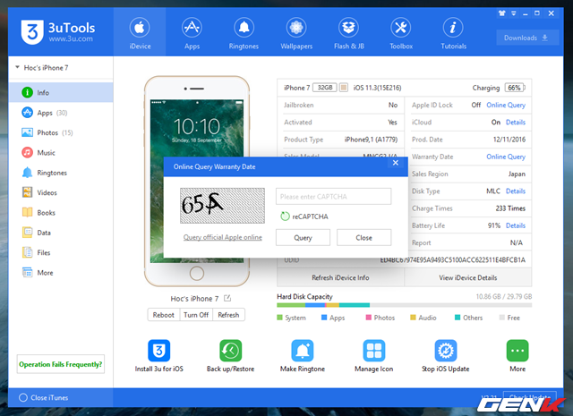The width and height of the screenshot is (573, 416).
Task: Collapse the Hoc's iPhone 7 device tree
Action: point(17,67)
